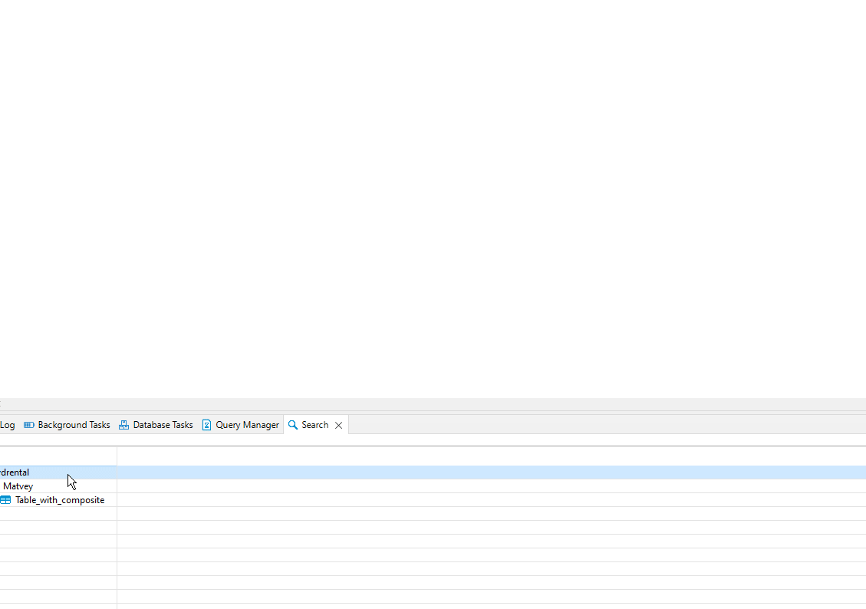The width and height of the screenshot is (866, 609).
Task: Open the Table_with_composite search result
Action: tap(59, 499)
